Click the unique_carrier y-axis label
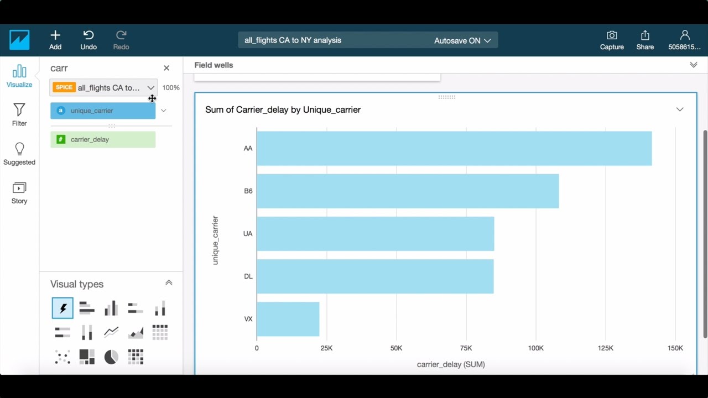 [215, 240]
